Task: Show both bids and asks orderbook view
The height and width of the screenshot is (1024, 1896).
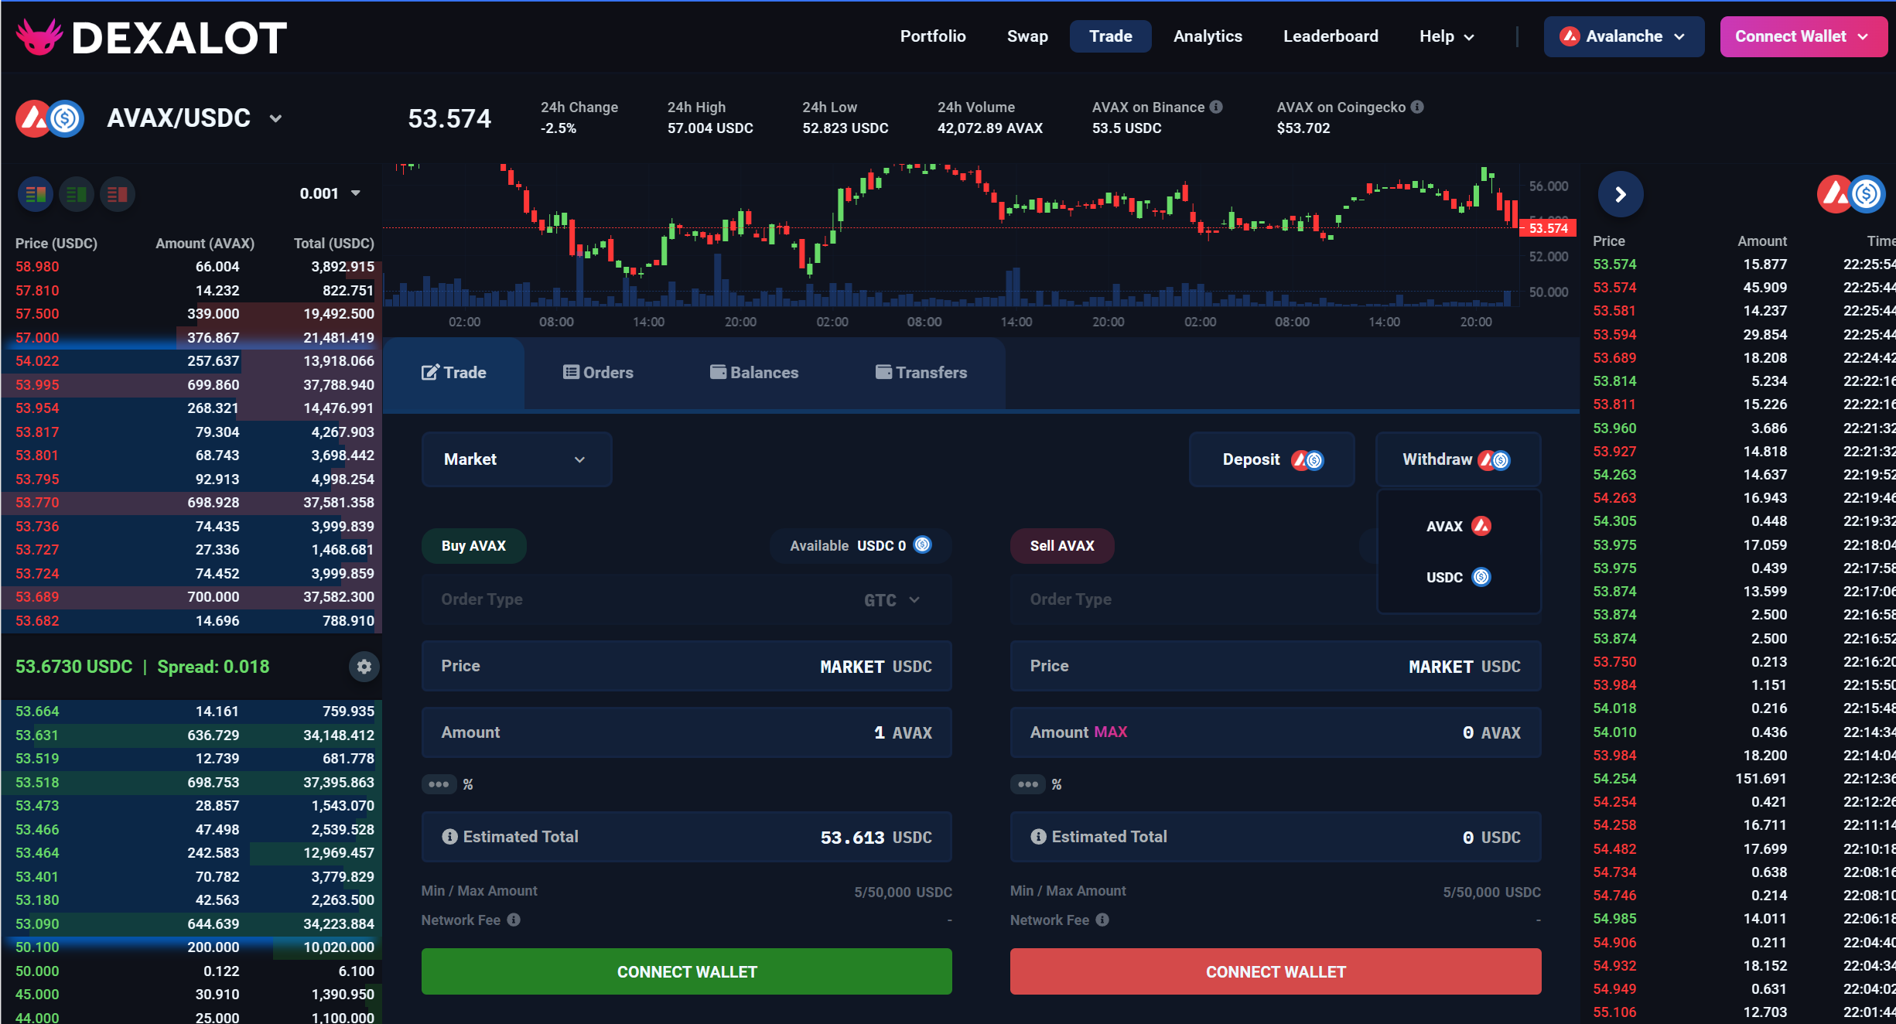Action: [36, 193]
